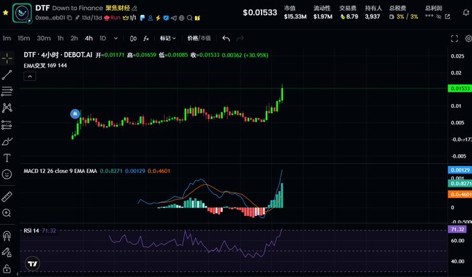Click the 持有人 3,937 holders value

(x=372, y=17)
